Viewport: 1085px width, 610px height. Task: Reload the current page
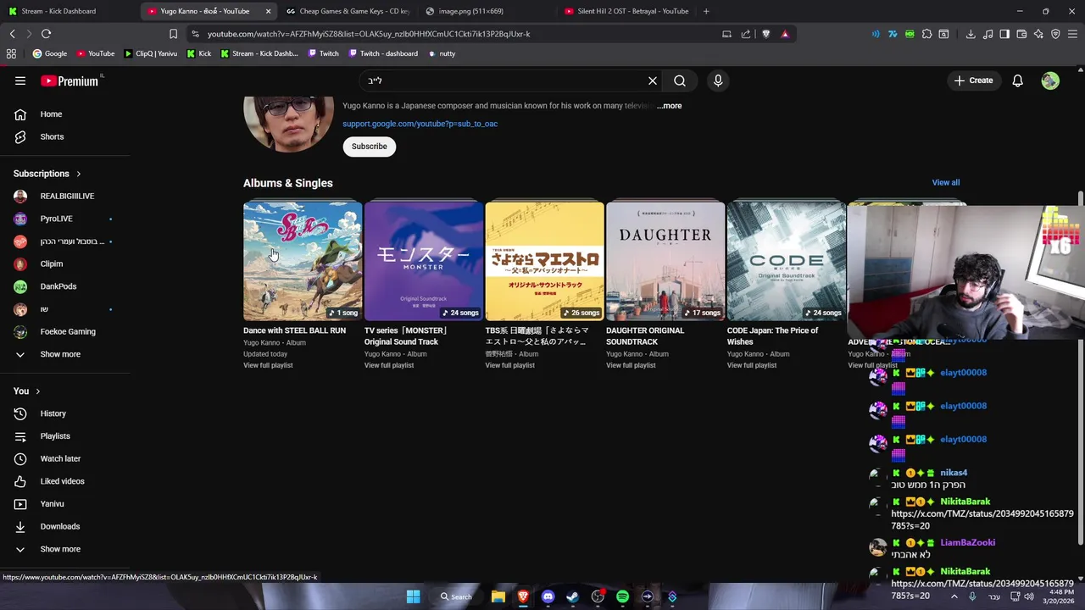pos(46,34)
